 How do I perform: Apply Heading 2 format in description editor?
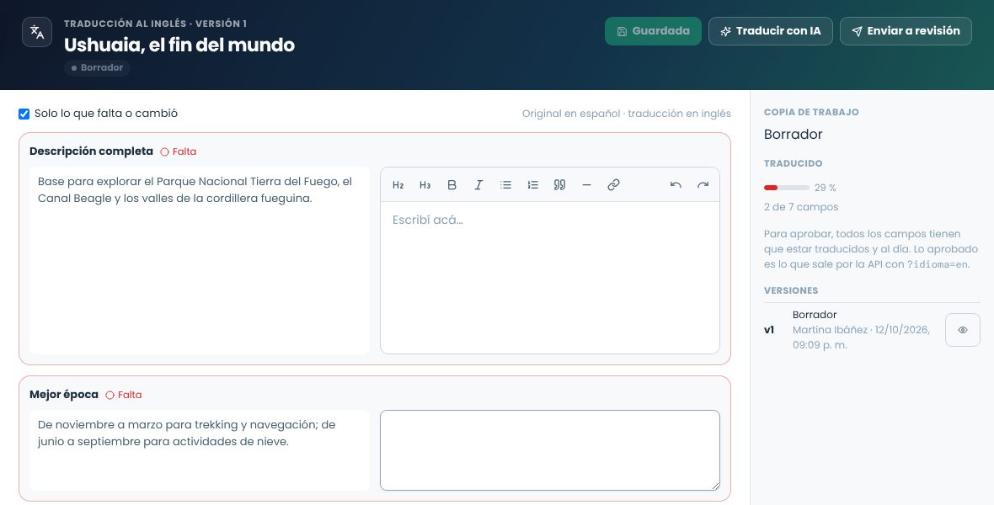coord(398,185)
